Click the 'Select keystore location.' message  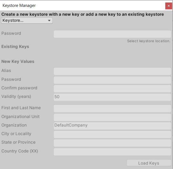click(148, 41)
